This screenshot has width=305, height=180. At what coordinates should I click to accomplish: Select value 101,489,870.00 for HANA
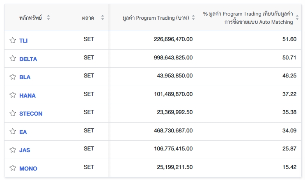click(x=173, y=94)
